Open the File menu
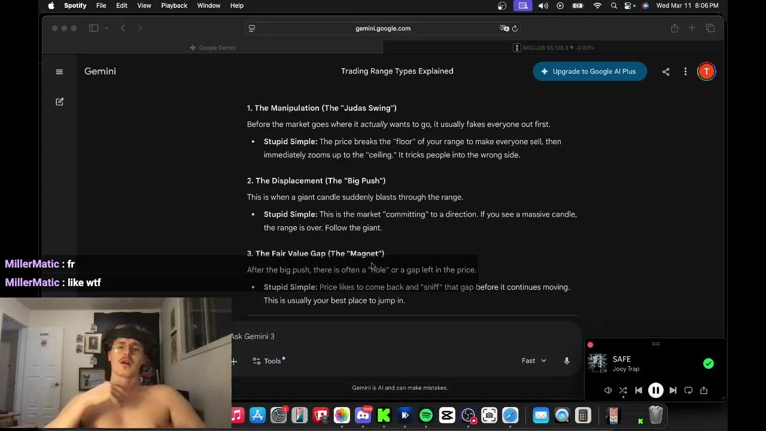766x431 pixels. coord(101,5)
